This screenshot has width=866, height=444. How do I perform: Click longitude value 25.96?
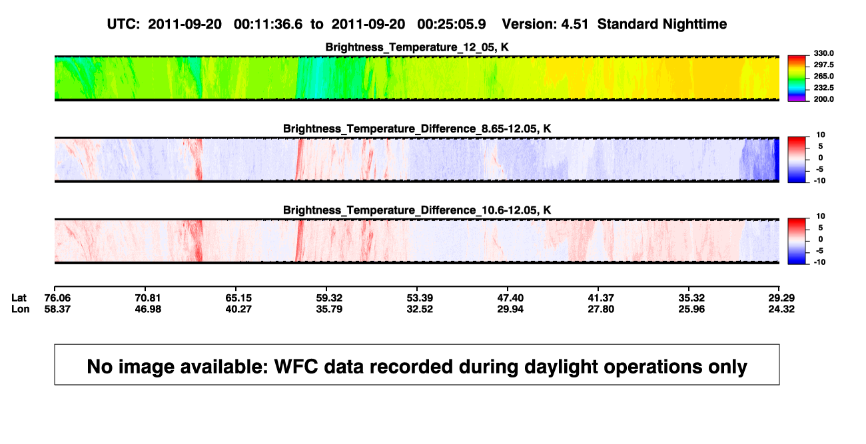[x=691, y=309]
